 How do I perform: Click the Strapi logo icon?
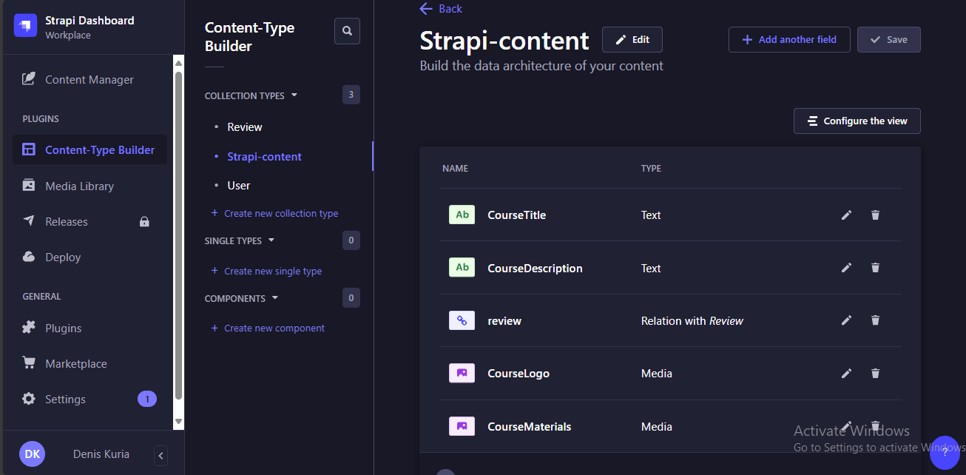pos(25,26)
